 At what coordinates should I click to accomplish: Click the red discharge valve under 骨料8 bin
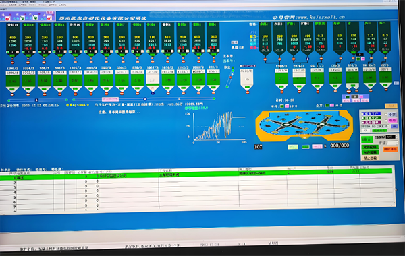107,61
